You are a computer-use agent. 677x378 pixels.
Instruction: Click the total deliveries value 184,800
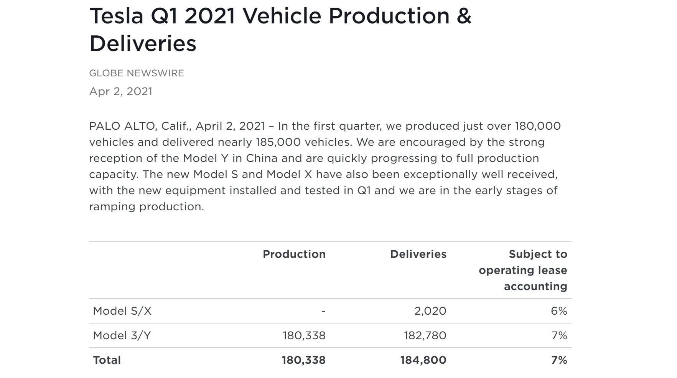(423, 360)
